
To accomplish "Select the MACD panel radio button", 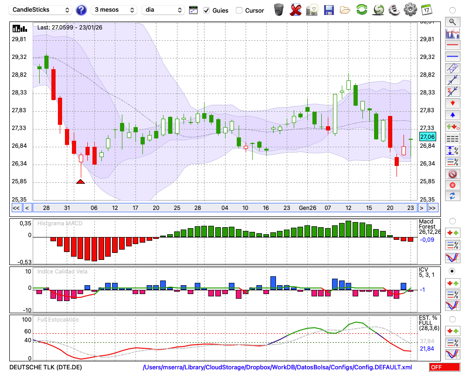I will [x=453, y=221].
